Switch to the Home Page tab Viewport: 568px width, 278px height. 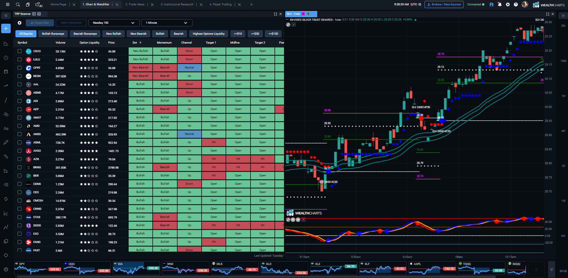pos(58,4)
